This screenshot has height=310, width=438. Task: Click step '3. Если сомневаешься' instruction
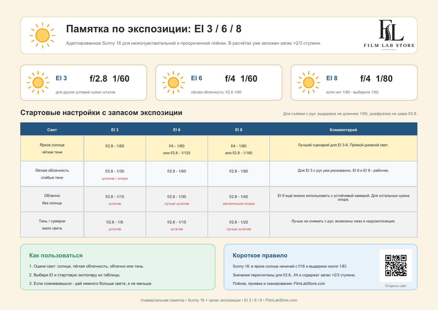point(91,284)
